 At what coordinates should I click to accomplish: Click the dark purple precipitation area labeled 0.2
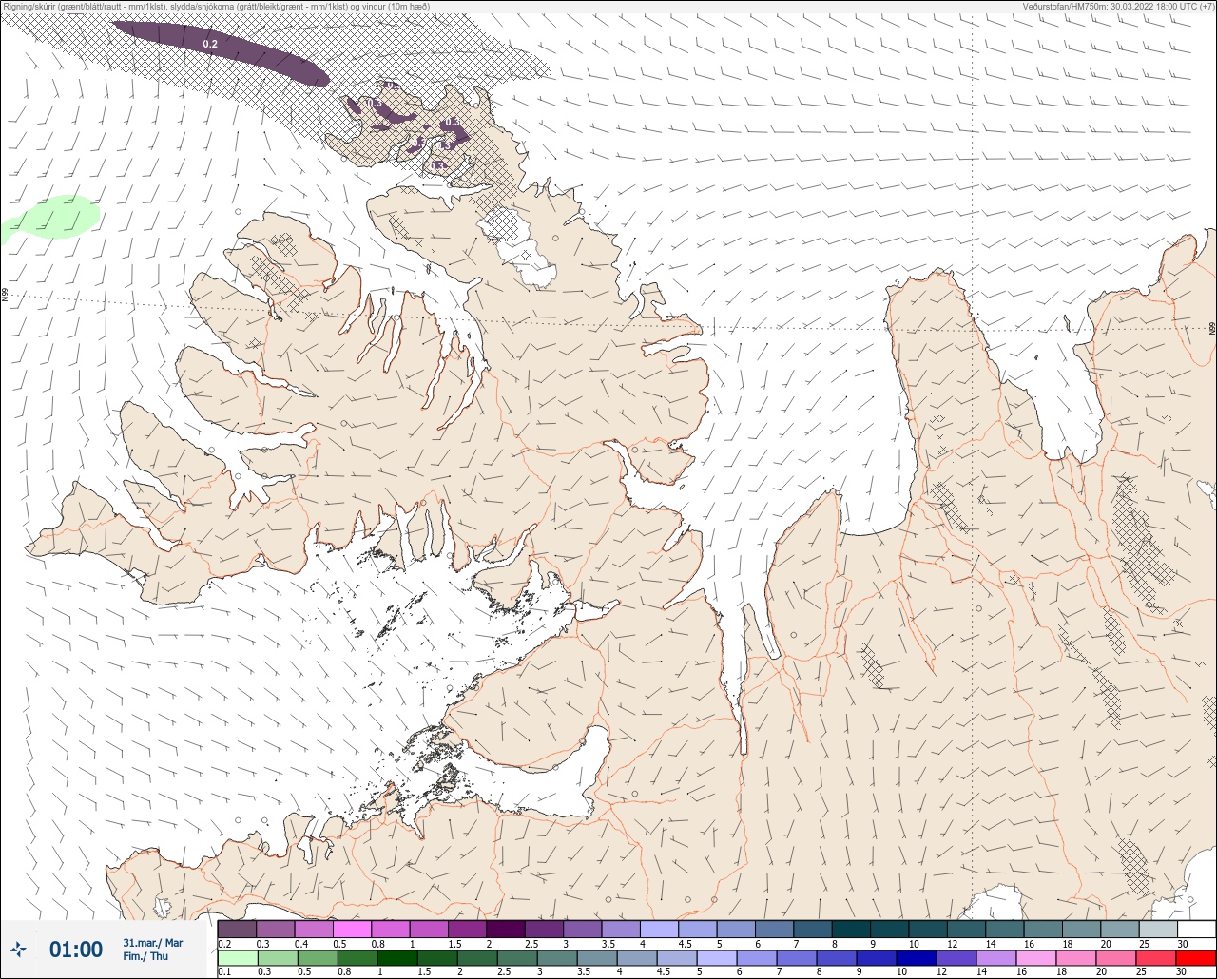click(221, 52)
